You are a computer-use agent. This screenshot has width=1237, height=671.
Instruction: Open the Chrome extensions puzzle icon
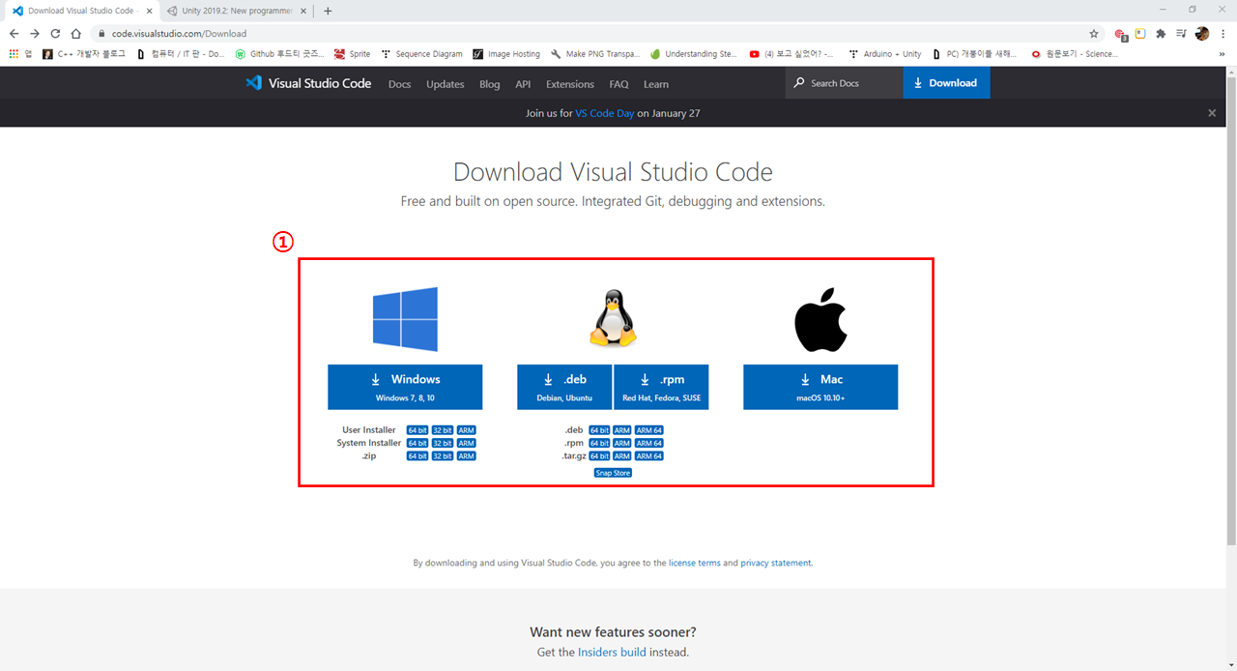(1161, 33)
